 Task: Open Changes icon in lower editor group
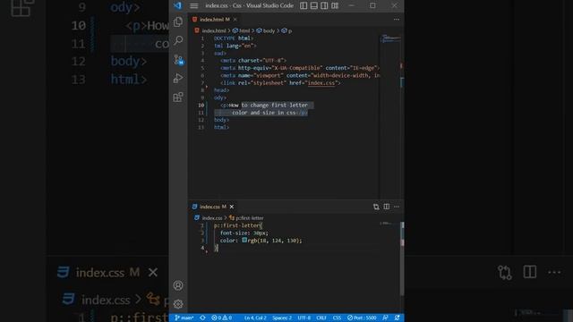376,207
